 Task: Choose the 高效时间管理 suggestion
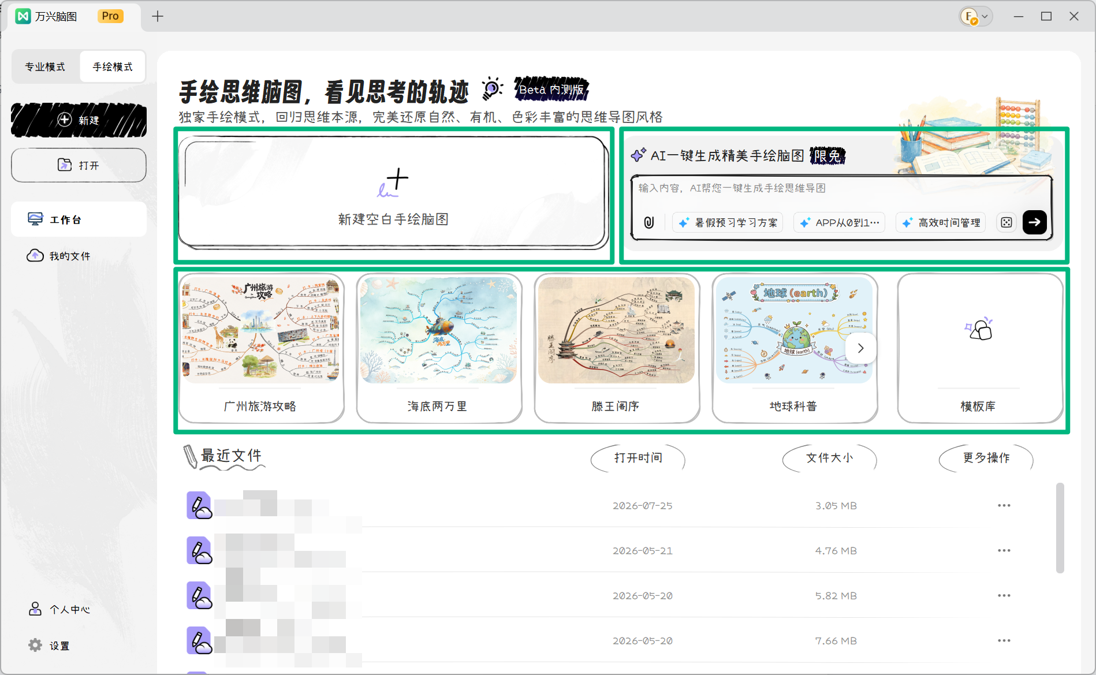click(941, 222)
